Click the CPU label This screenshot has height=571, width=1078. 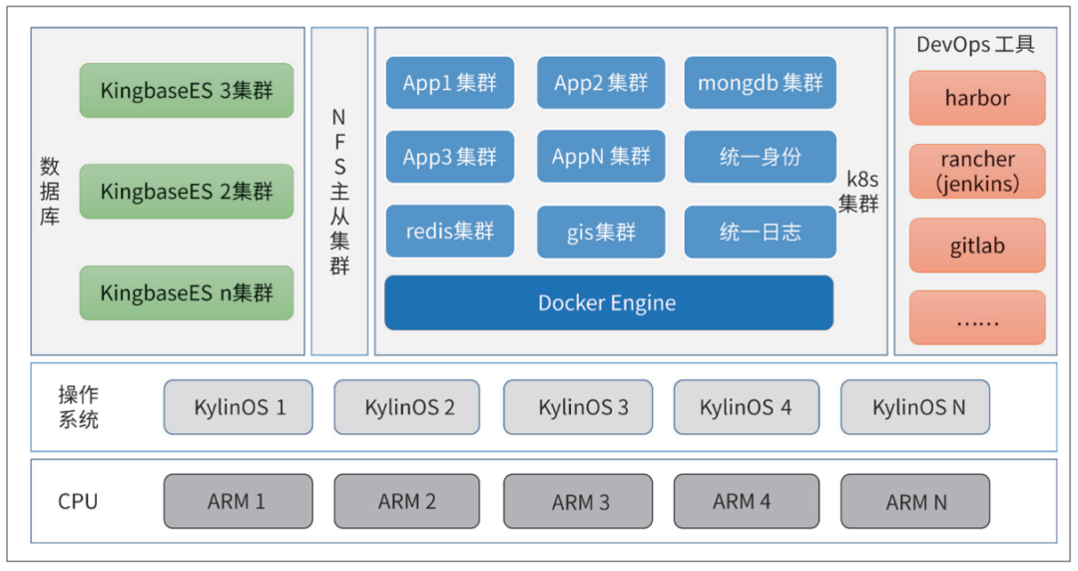pos(78,501)
